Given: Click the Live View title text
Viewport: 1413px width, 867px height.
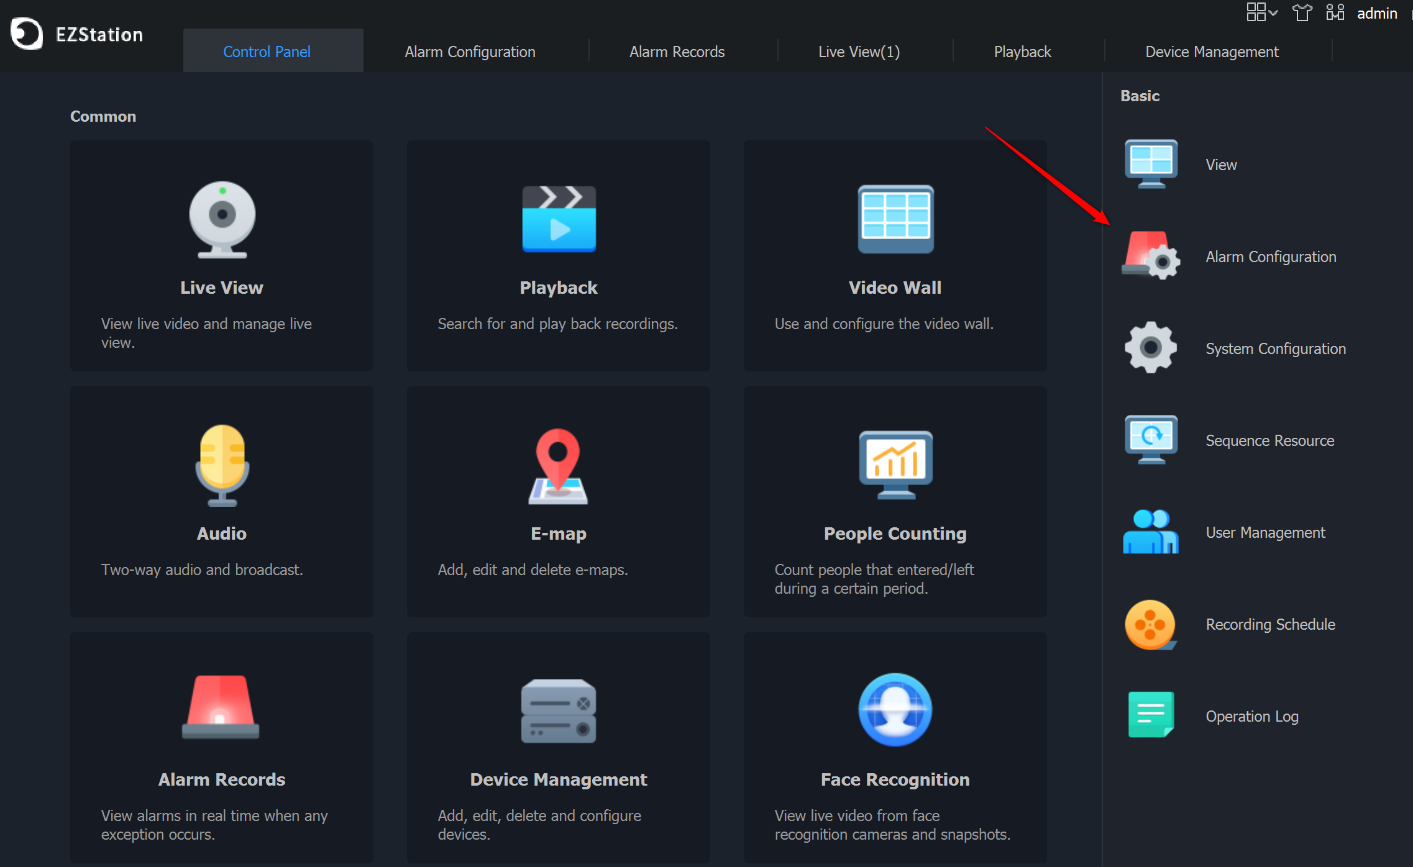Looking at the screenshot, I should click(222, 288).
